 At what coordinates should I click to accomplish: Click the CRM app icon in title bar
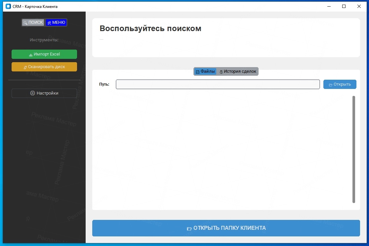(x=8, y=6)
